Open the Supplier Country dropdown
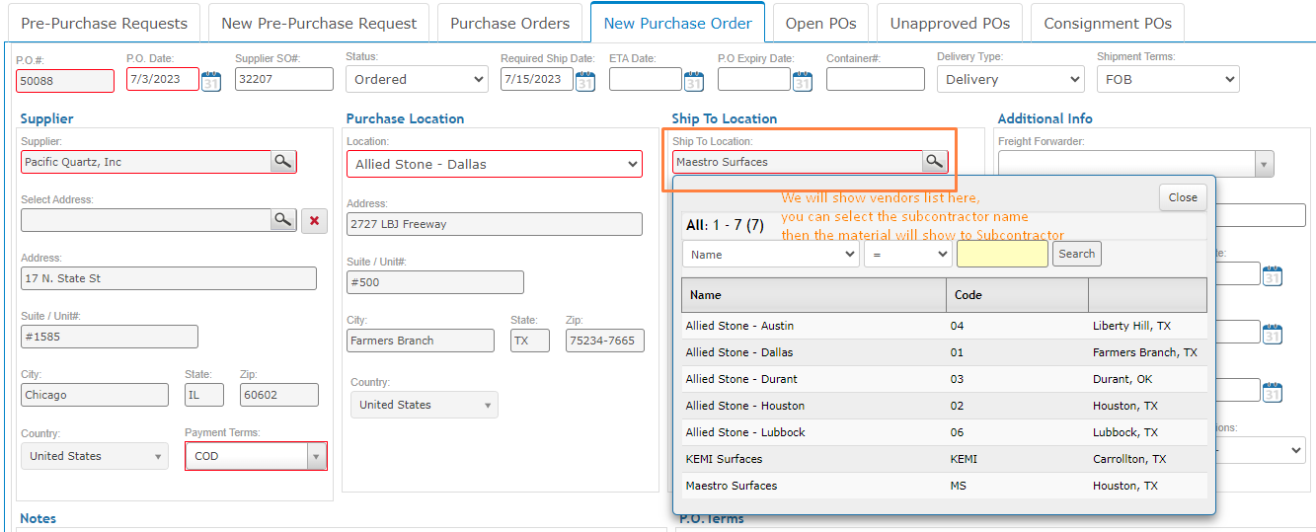1316x532 pixels. coord(95,456)
